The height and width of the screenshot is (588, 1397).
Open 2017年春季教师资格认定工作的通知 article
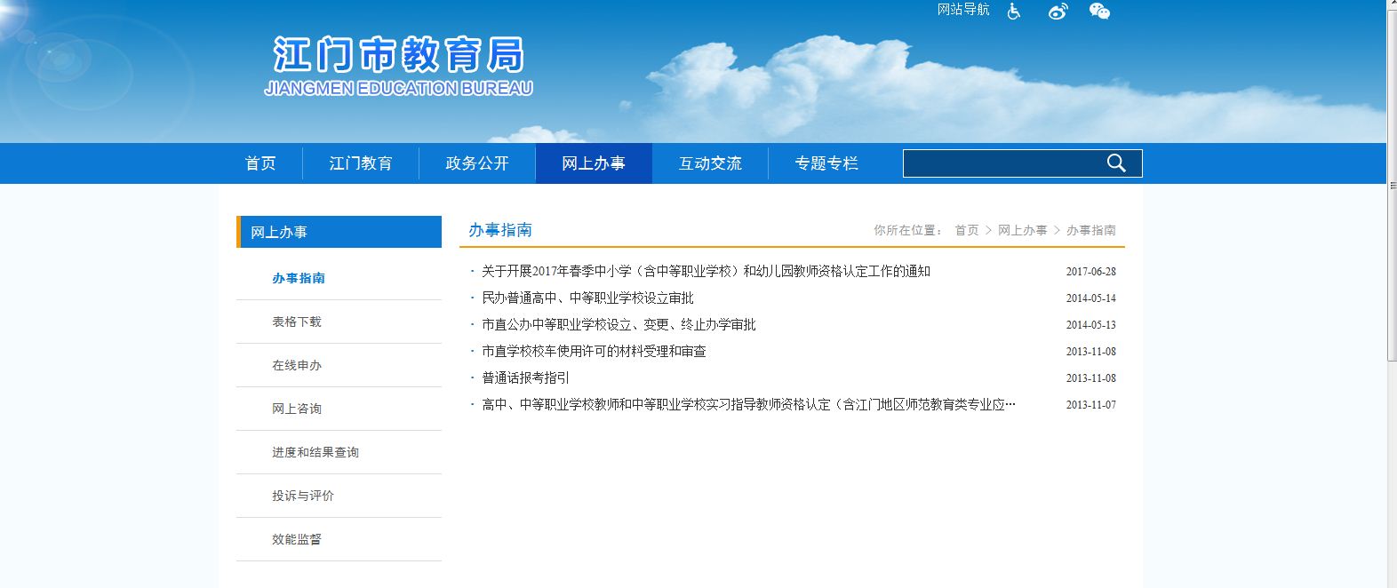[706, 272]
